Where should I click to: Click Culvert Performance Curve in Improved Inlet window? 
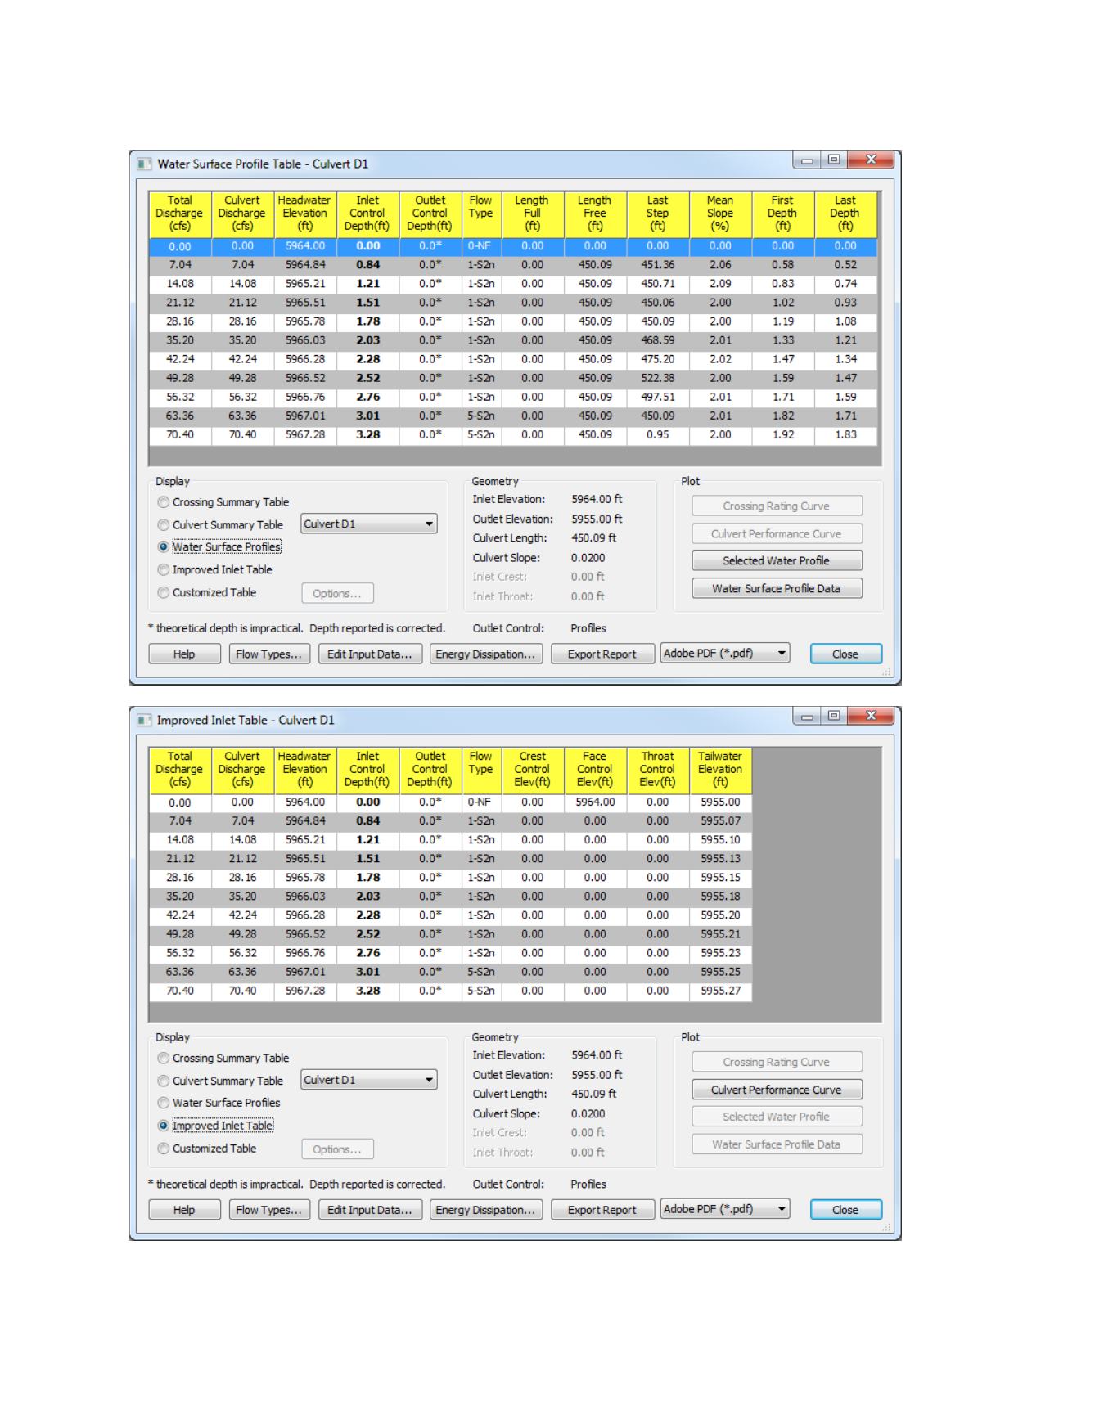coord(777,1090)
